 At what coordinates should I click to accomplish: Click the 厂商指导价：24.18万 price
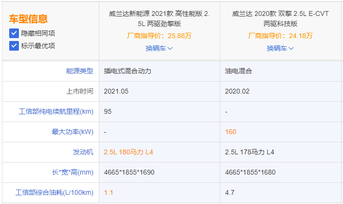pos(280,36)
